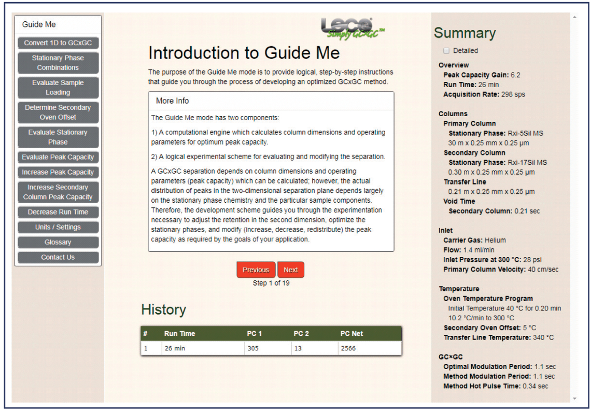Click the Summary heading
The height and width of the screenshot is (411, 591).
coord(465,33)
